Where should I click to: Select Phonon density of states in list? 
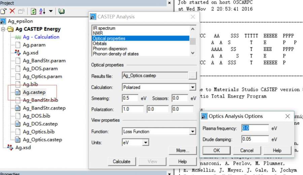pos(140,54)
